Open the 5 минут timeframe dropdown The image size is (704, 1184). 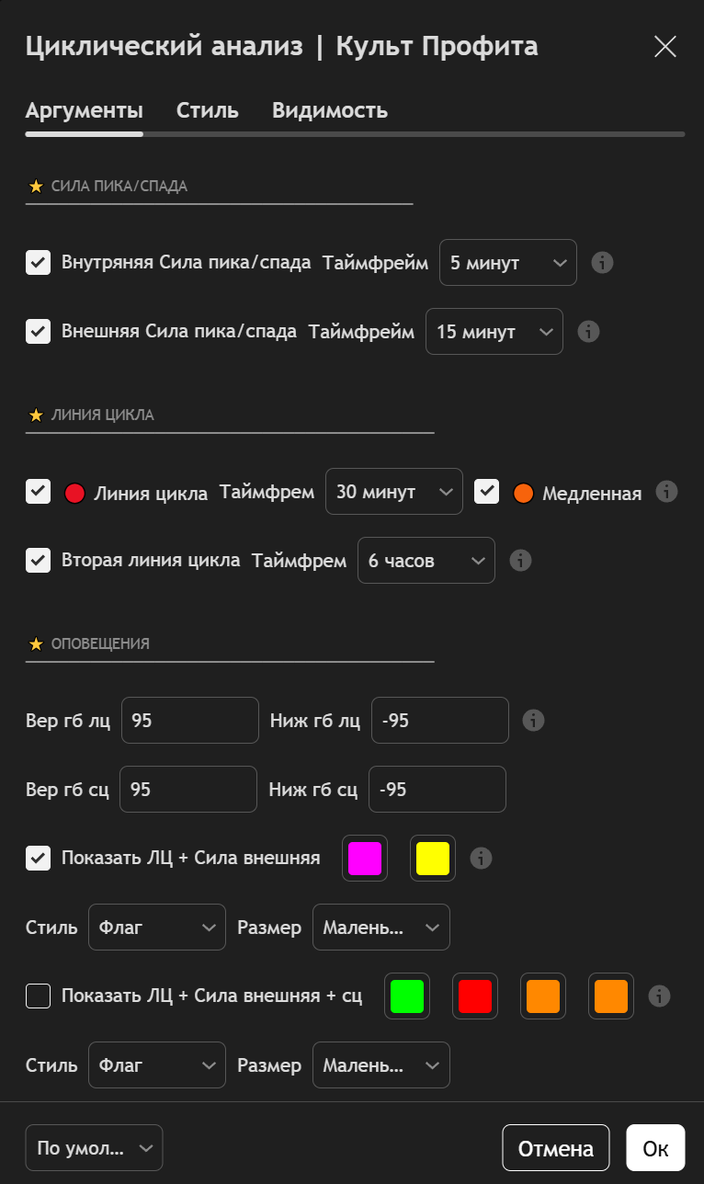[x=507, y=263]
